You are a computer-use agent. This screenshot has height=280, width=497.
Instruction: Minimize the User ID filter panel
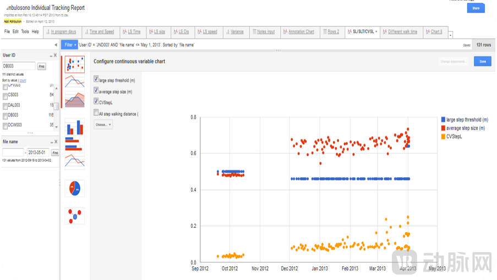pyautogui.click(x=51, y=55)
